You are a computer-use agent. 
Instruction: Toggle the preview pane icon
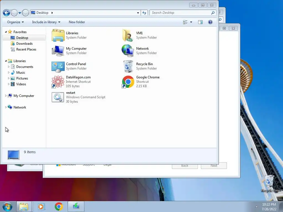[200, 22]
